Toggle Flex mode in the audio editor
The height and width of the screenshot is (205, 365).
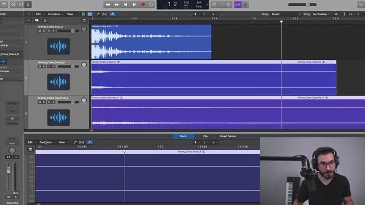[82, 142]
